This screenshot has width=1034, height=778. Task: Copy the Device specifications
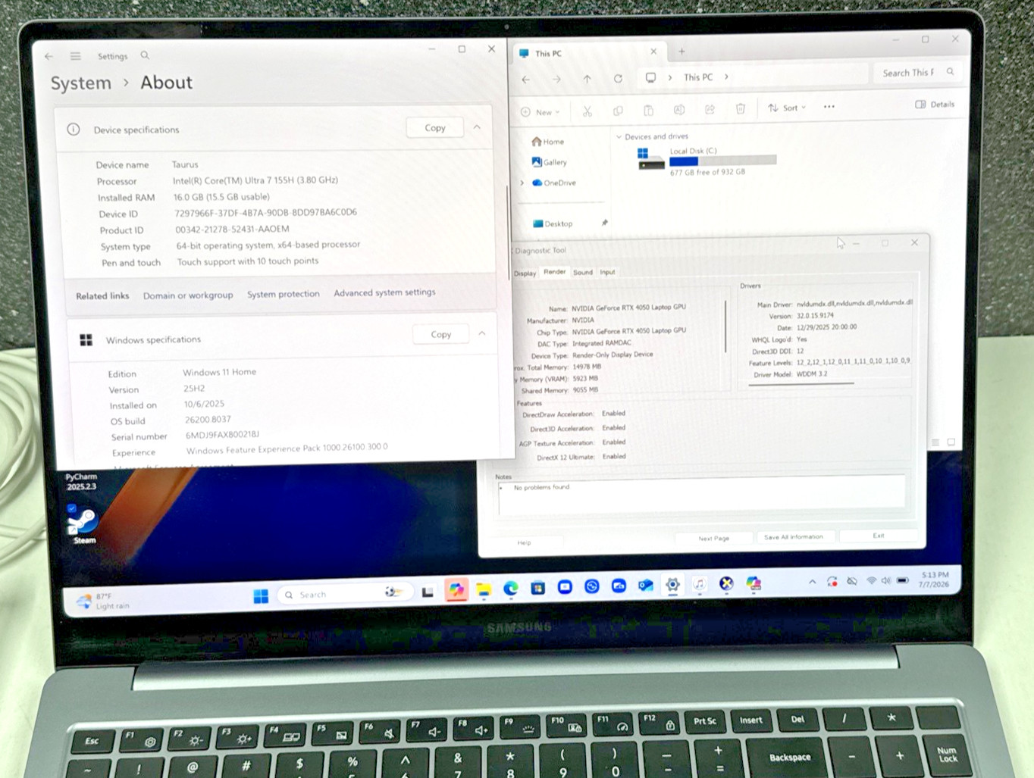coord(434,127)
